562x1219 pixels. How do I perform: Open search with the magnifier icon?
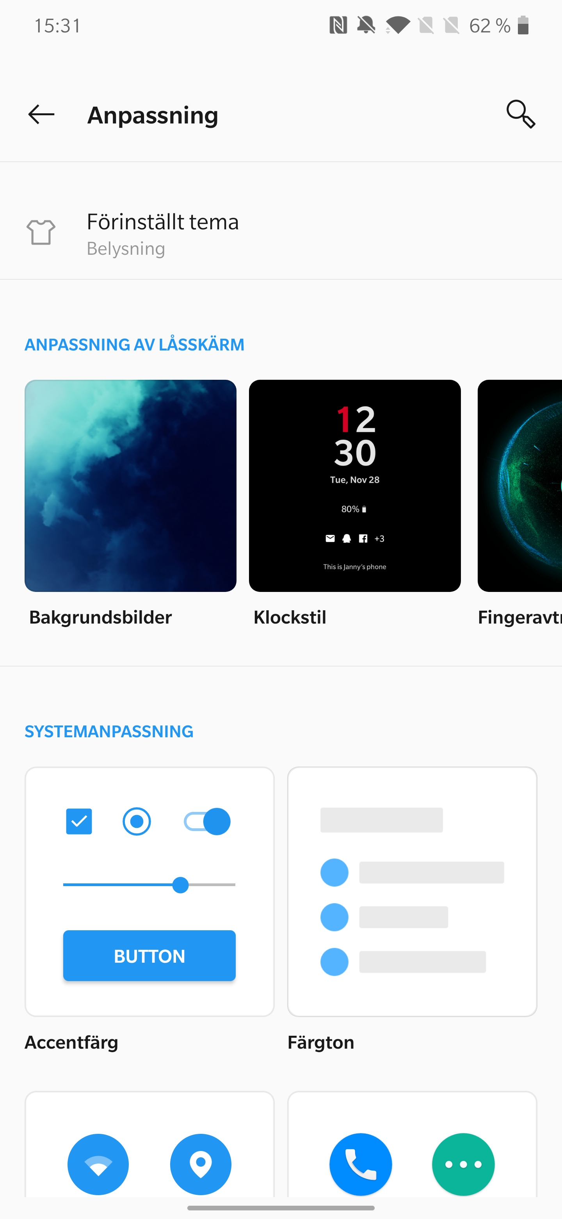pos(520,114)
